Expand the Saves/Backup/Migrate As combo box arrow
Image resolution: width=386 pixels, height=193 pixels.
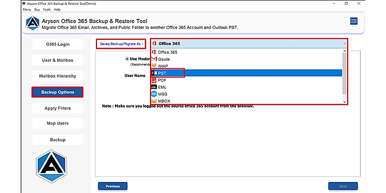[345, 44]
